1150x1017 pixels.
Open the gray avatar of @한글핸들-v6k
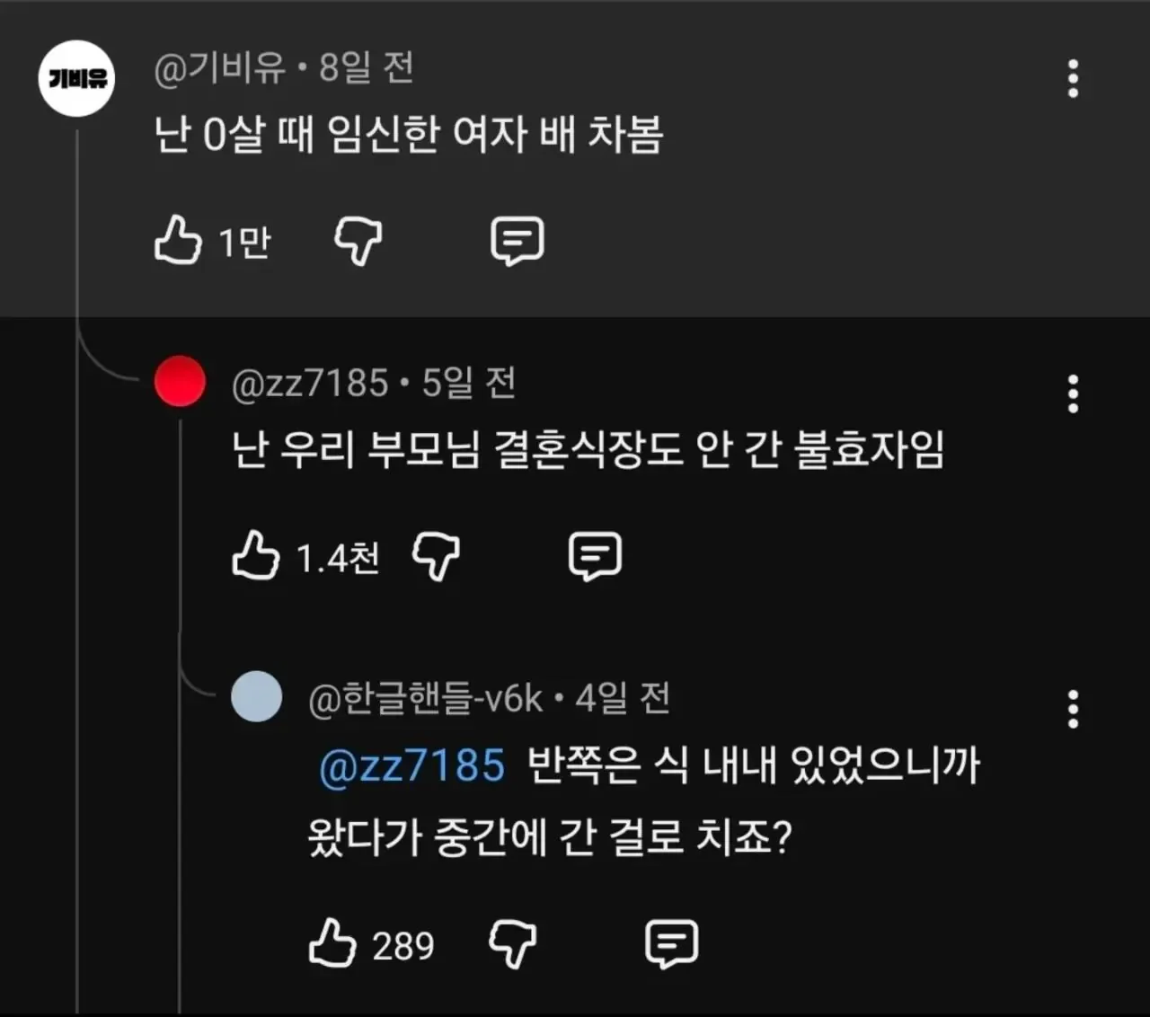(x=257, y=696)
